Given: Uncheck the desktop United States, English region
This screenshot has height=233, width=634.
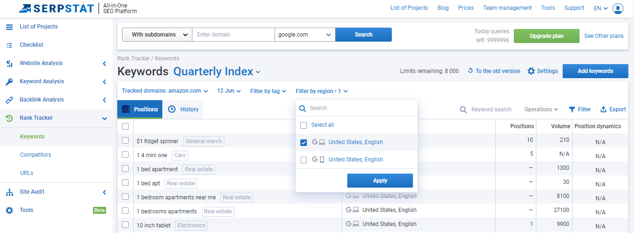Looking at the screenshot, I should (304, 142).
